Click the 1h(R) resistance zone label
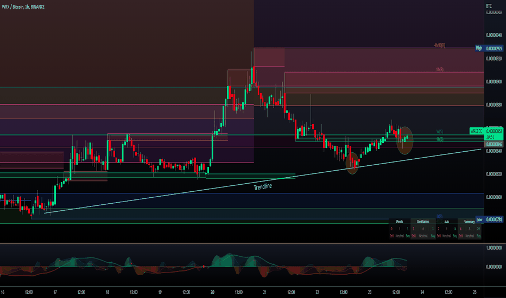 440,69
